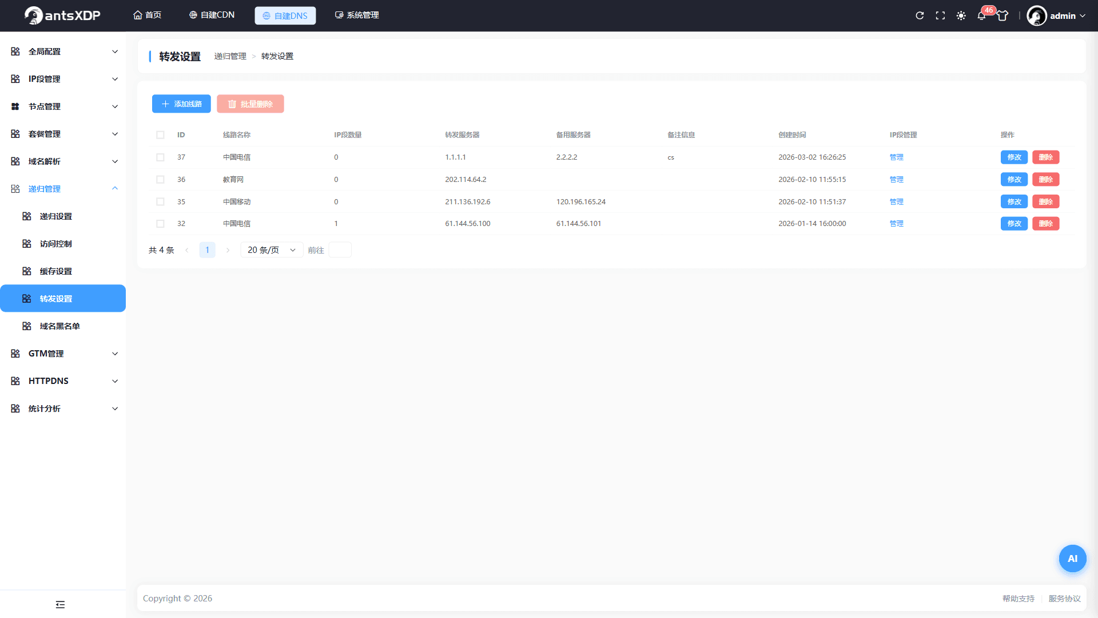Click the 前往 page number input field
The image size is (1098, 618).
pos(340,250)
